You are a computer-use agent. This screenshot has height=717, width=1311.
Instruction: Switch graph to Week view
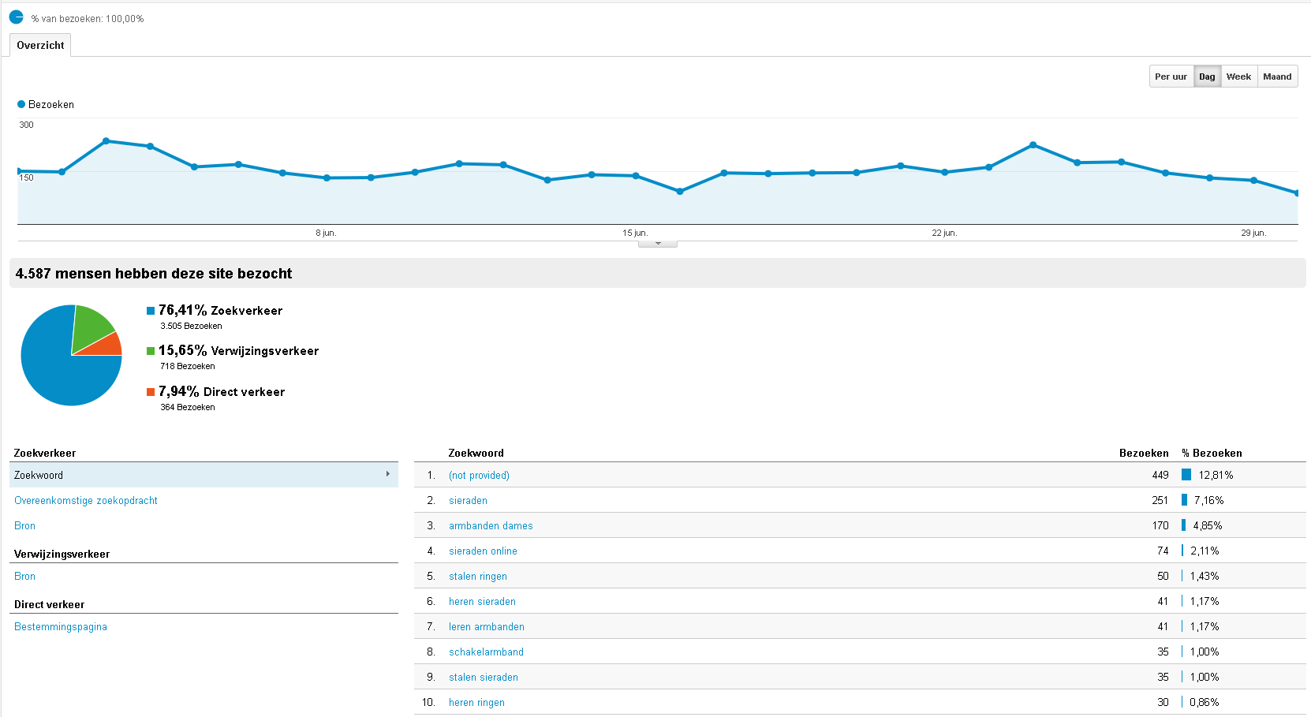click(x=1238, y=77)
